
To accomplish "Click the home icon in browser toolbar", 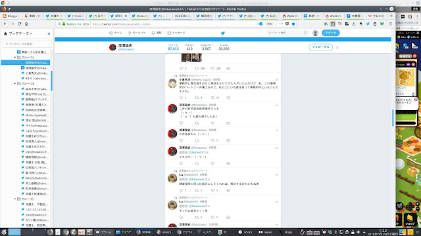I will click(x=26, y=24).
